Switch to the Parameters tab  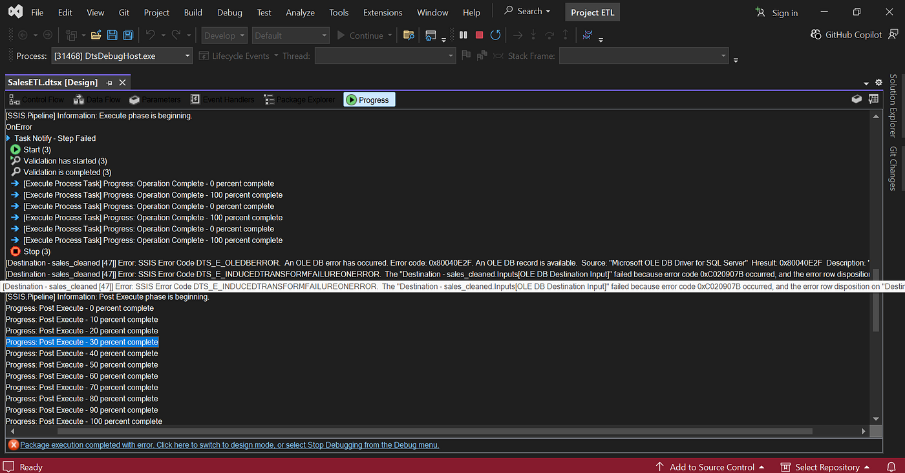[x=155, y=100]
